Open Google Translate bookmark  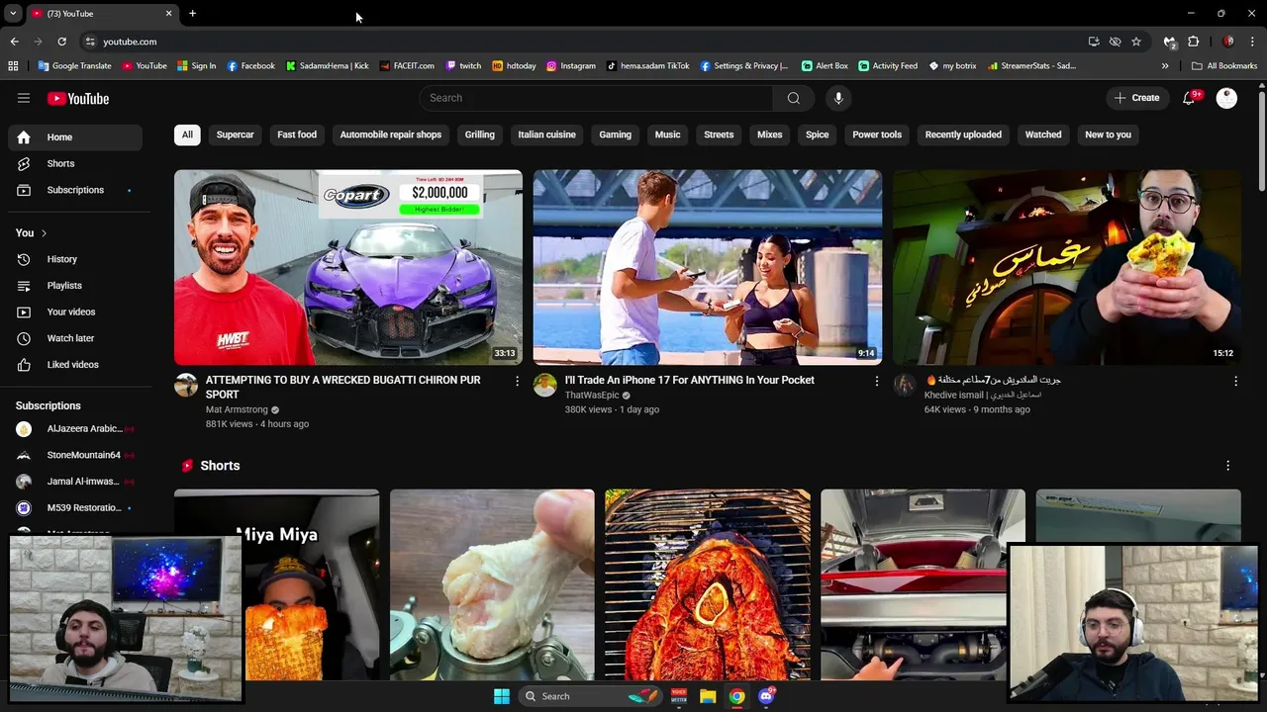[74, 66]
